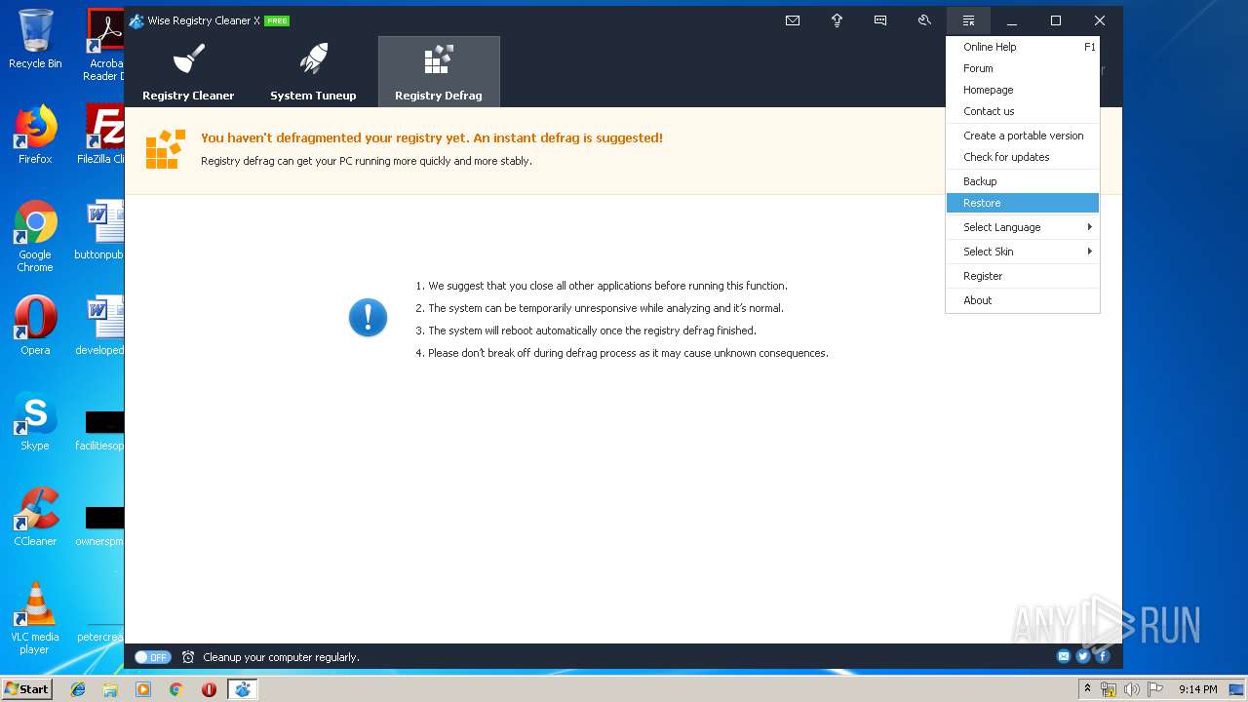Select the Registry Defrag tab
1248x702 pixels.
439,71
